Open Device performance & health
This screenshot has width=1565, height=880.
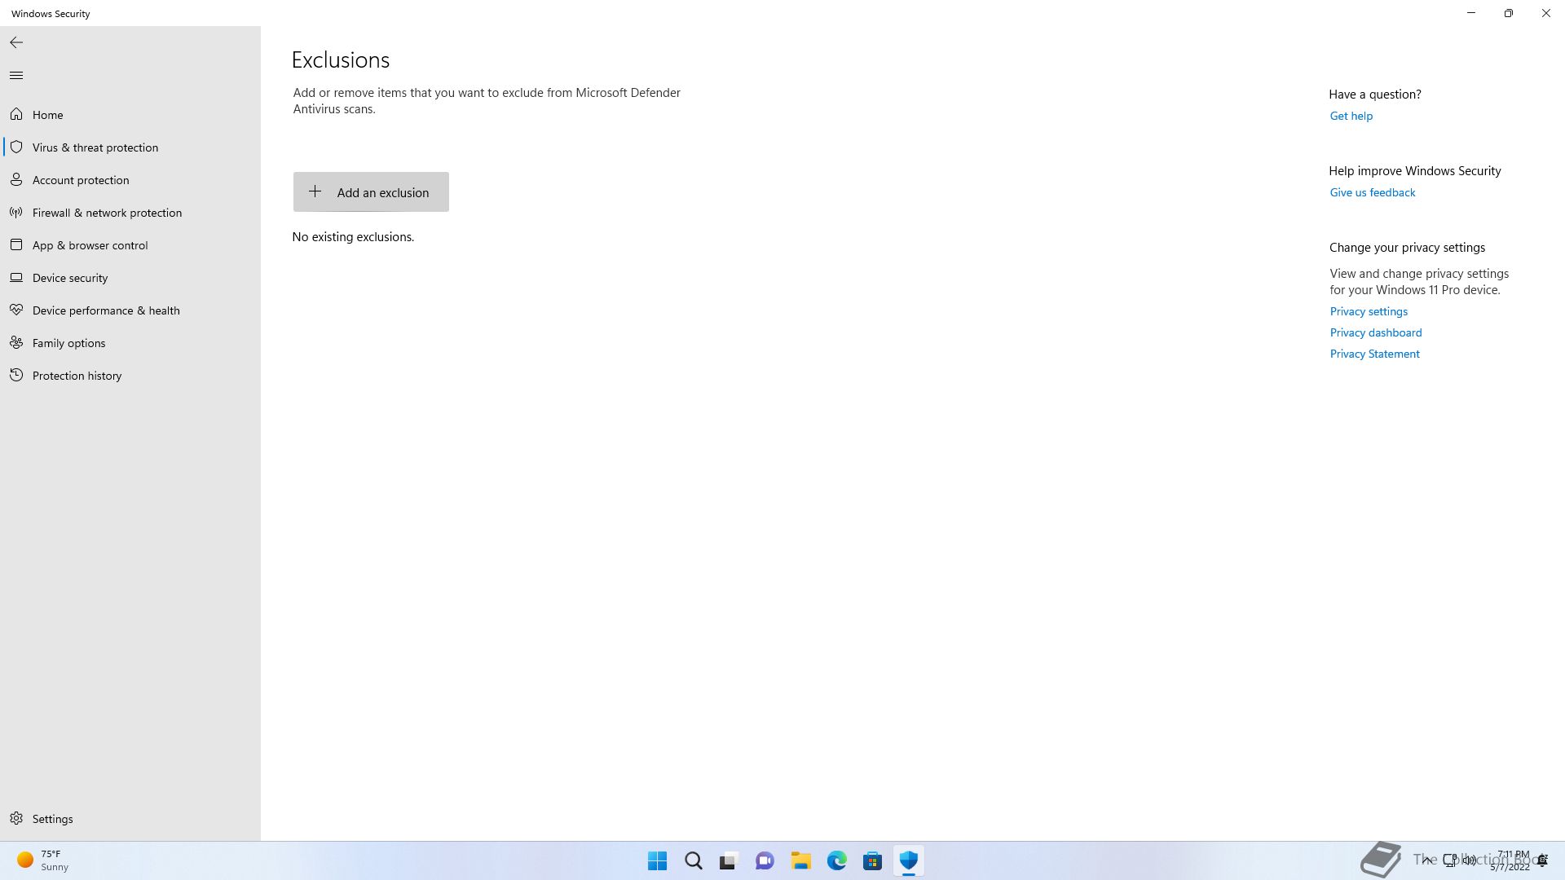tap(130, 310)
